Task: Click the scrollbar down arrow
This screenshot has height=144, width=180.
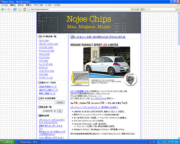Action: (x=179, y=138)
